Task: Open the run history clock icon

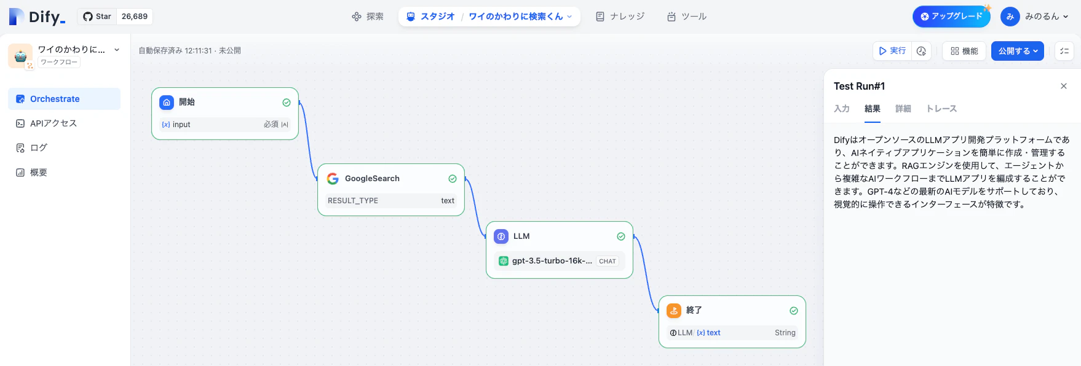Action: pos(921,51)
